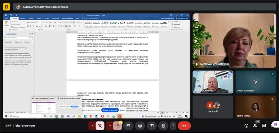Show the participants people panel
The image size is (279, 133).
[255, 126]
